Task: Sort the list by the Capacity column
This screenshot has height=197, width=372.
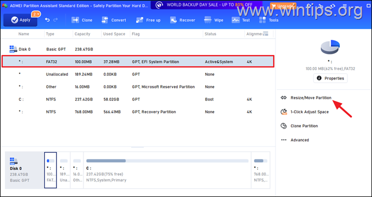Action: point(82,34)
